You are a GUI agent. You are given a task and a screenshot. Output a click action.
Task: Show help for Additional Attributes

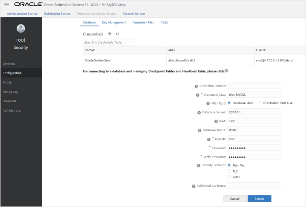click(x=193, y=186)
